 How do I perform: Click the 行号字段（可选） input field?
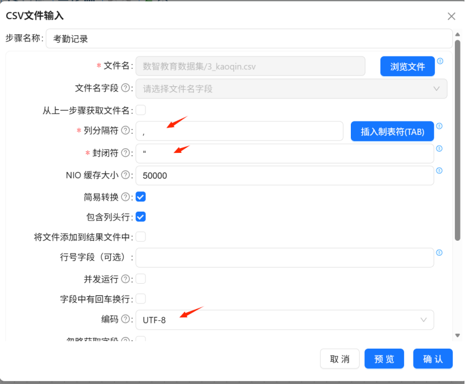click(x=285, y=257)
